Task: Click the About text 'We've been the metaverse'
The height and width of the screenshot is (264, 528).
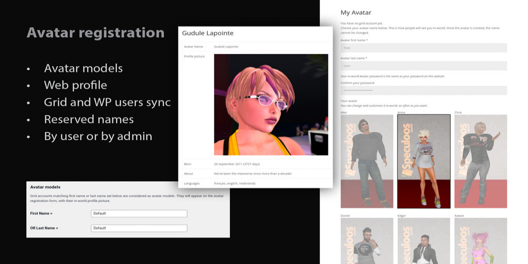Action: click(253, 174)
